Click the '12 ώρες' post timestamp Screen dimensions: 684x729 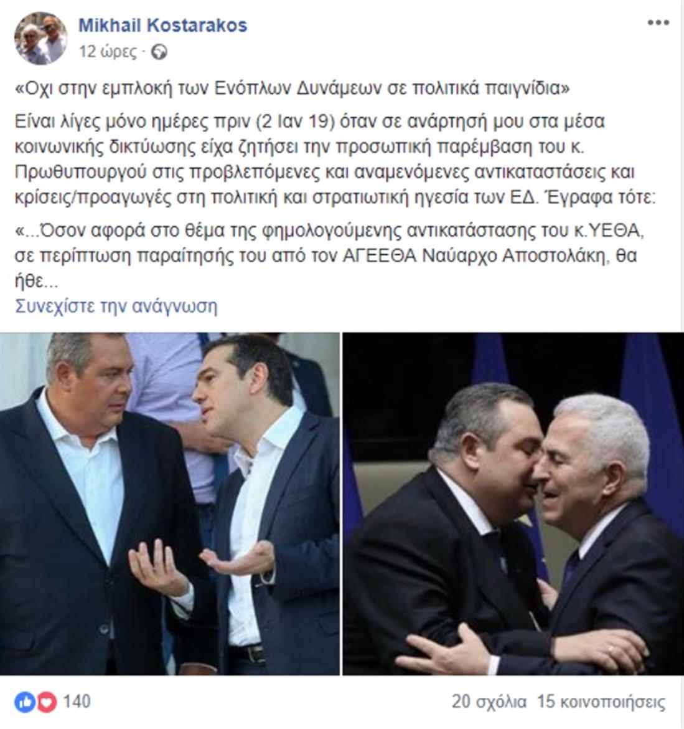108,52
